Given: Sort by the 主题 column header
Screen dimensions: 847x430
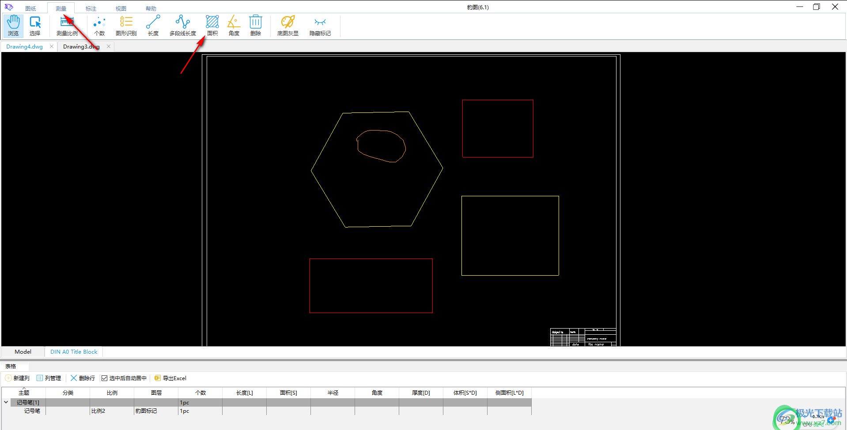Looking at the screenshot, I should [x=24, y=393].
